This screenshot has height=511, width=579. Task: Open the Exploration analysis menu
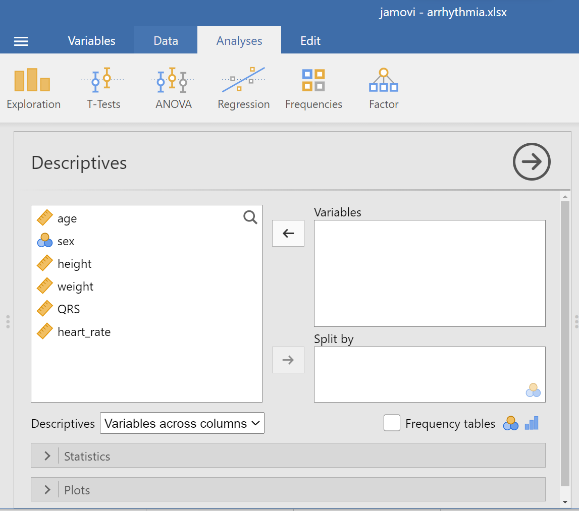pyautogui.click(x=33, y=89)
